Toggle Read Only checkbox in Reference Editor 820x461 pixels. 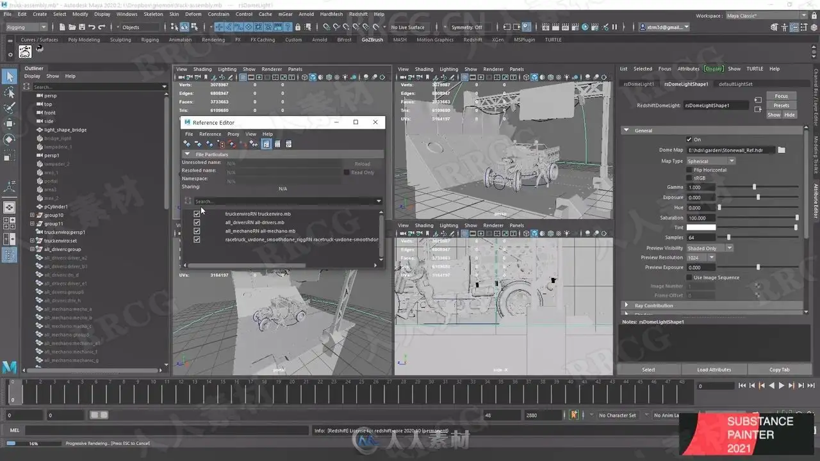pyautogui.click(x=347, y=172)
